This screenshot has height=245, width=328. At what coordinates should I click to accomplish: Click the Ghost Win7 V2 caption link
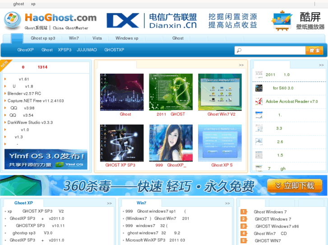coord(222,114)
